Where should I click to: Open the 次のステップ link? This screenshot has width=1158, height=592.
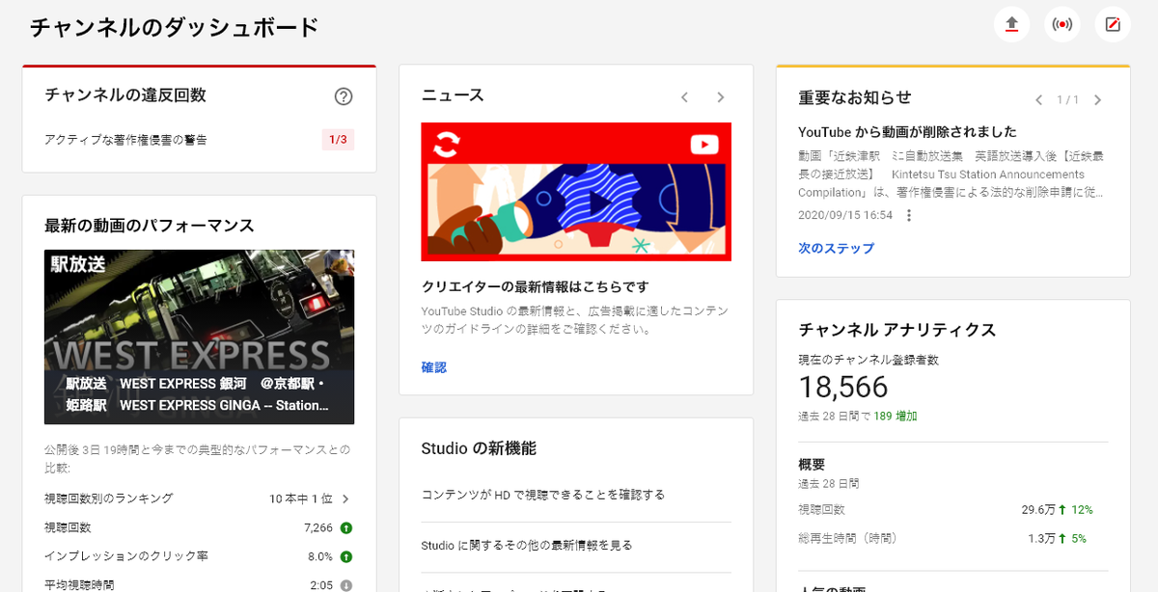pyautogui.click(x=836, y=248)
